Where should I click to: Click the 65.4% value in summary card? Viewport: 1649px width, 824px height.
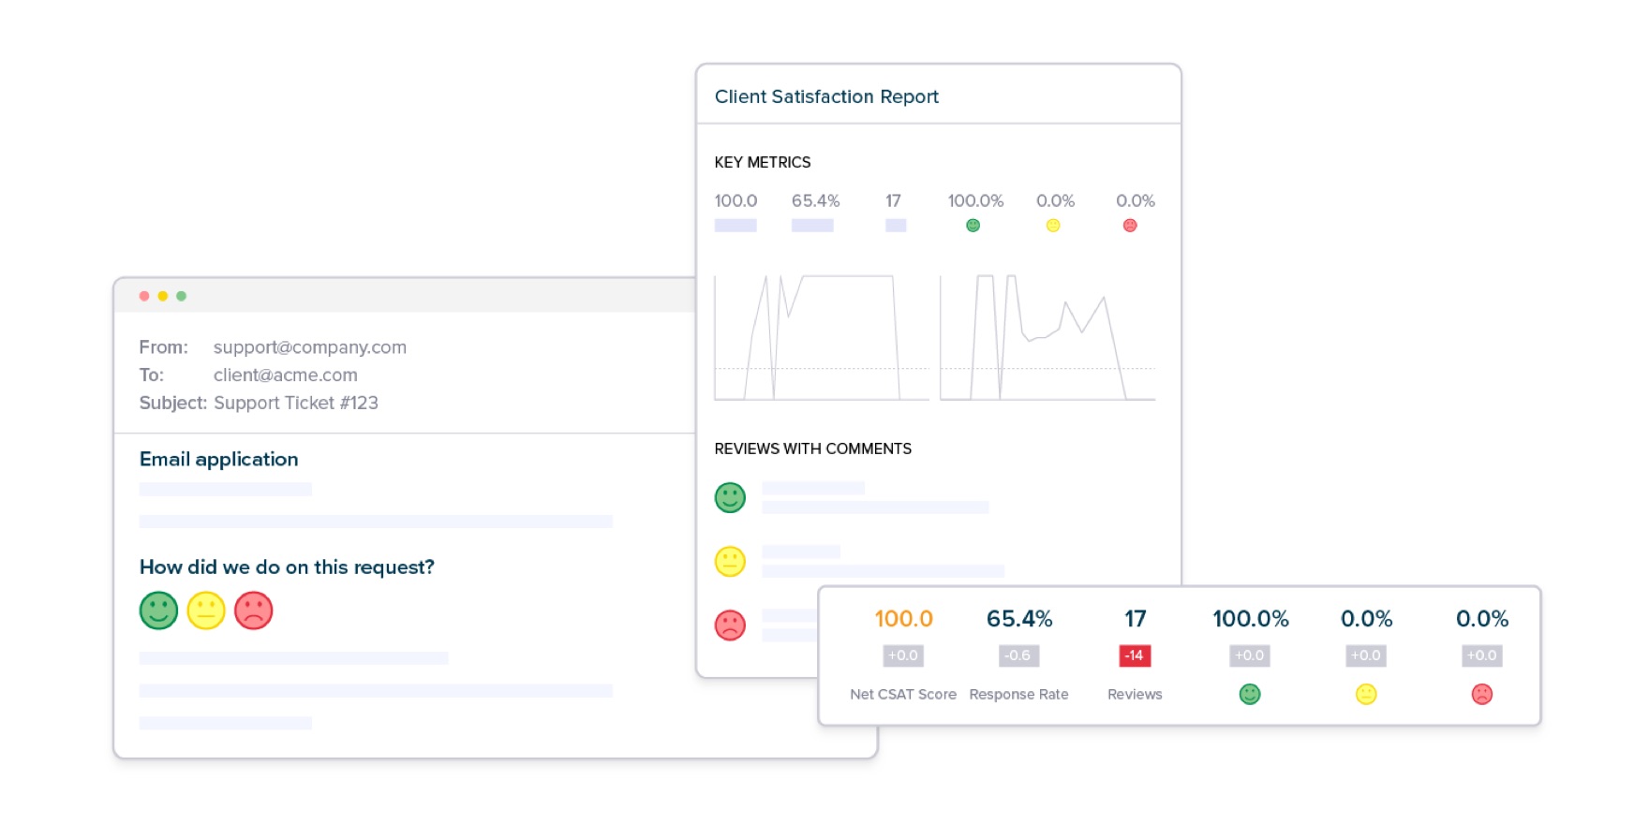tap(1019, 619)
